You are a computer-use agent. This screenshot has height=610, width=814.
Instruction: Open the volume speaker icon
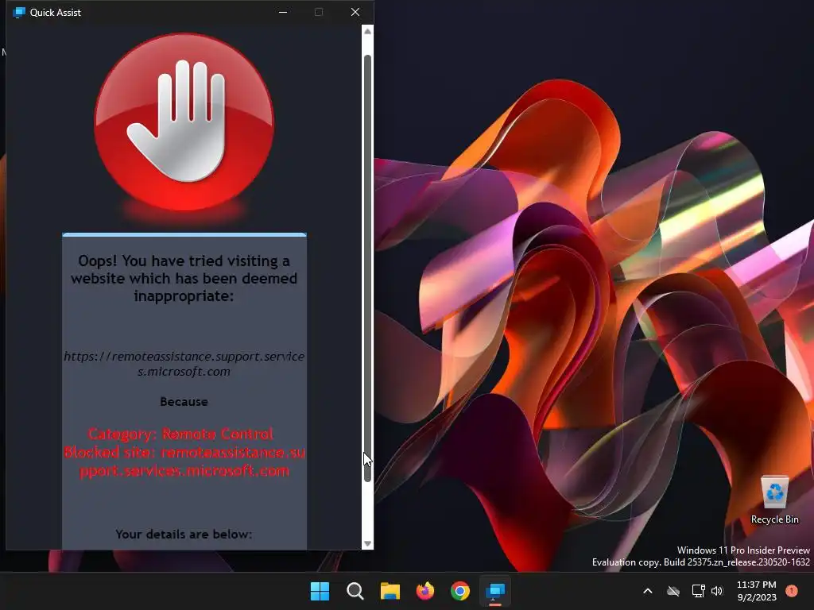click(x=717, y=591)
